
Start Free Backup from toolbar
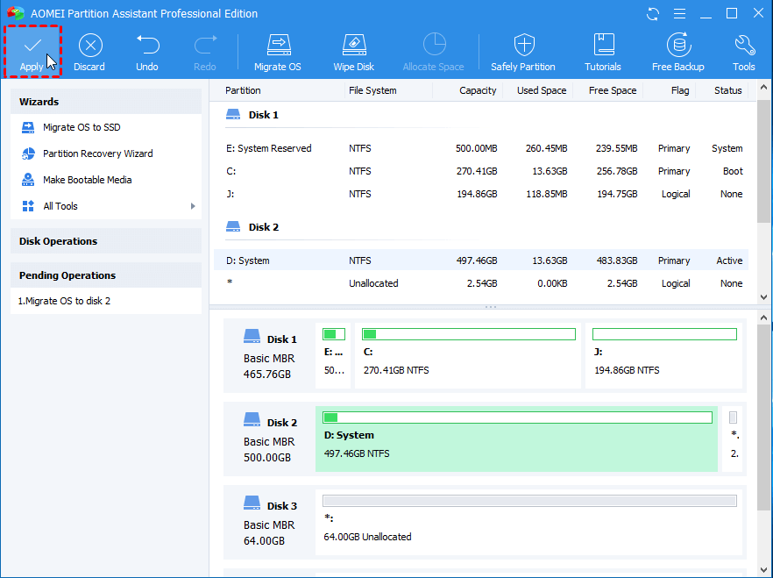tap(677, 46)
